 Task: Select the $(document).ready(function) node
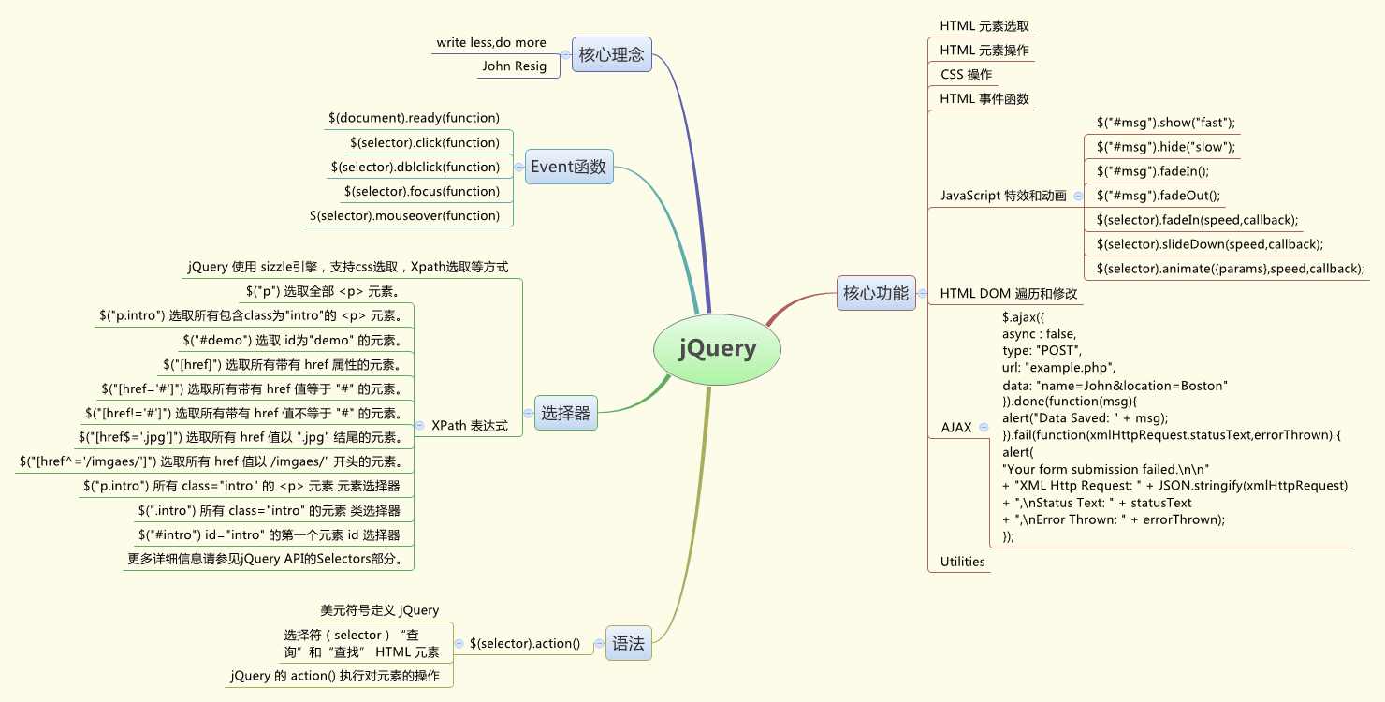coord(414,118)
